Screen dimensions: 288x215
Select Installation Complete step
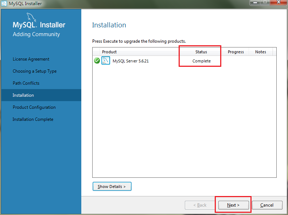33,119
